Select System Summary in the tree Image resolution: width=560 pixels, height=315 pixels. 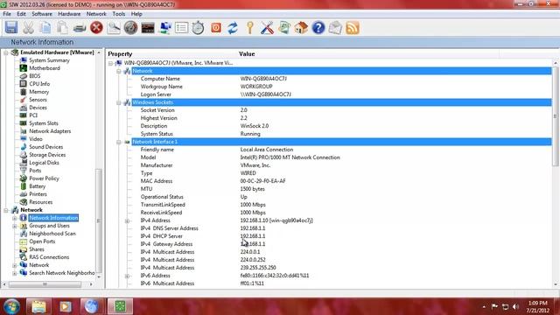coord(49,60)
